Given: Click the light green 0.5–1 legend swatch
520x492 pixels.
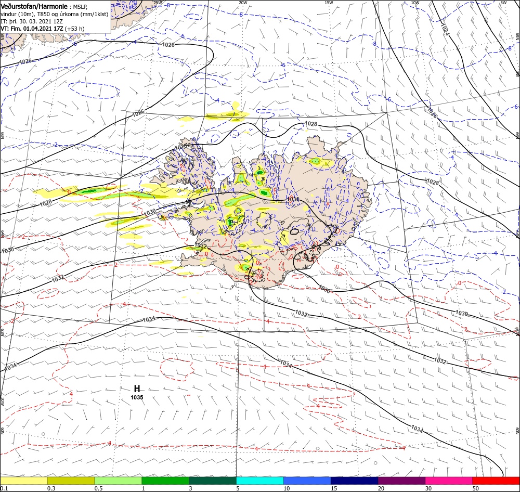Looking at the screenshot, I should tap(118, 481).
